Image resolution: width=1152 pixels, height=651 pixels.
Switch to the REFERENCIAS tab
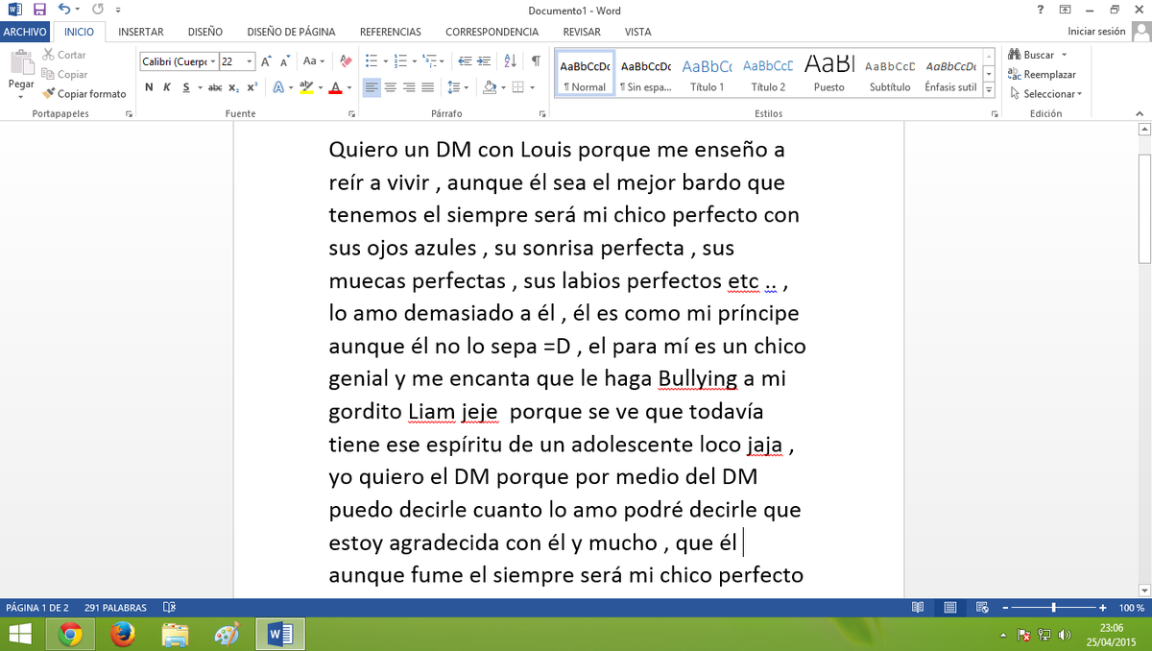tap(391, 32)
